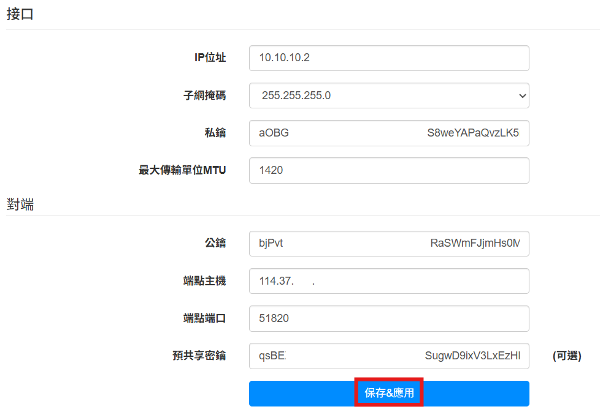The width and height of the screenshot is (600, 412).
Task: Click the 公鑰 input field
Action: coord(388,244)
